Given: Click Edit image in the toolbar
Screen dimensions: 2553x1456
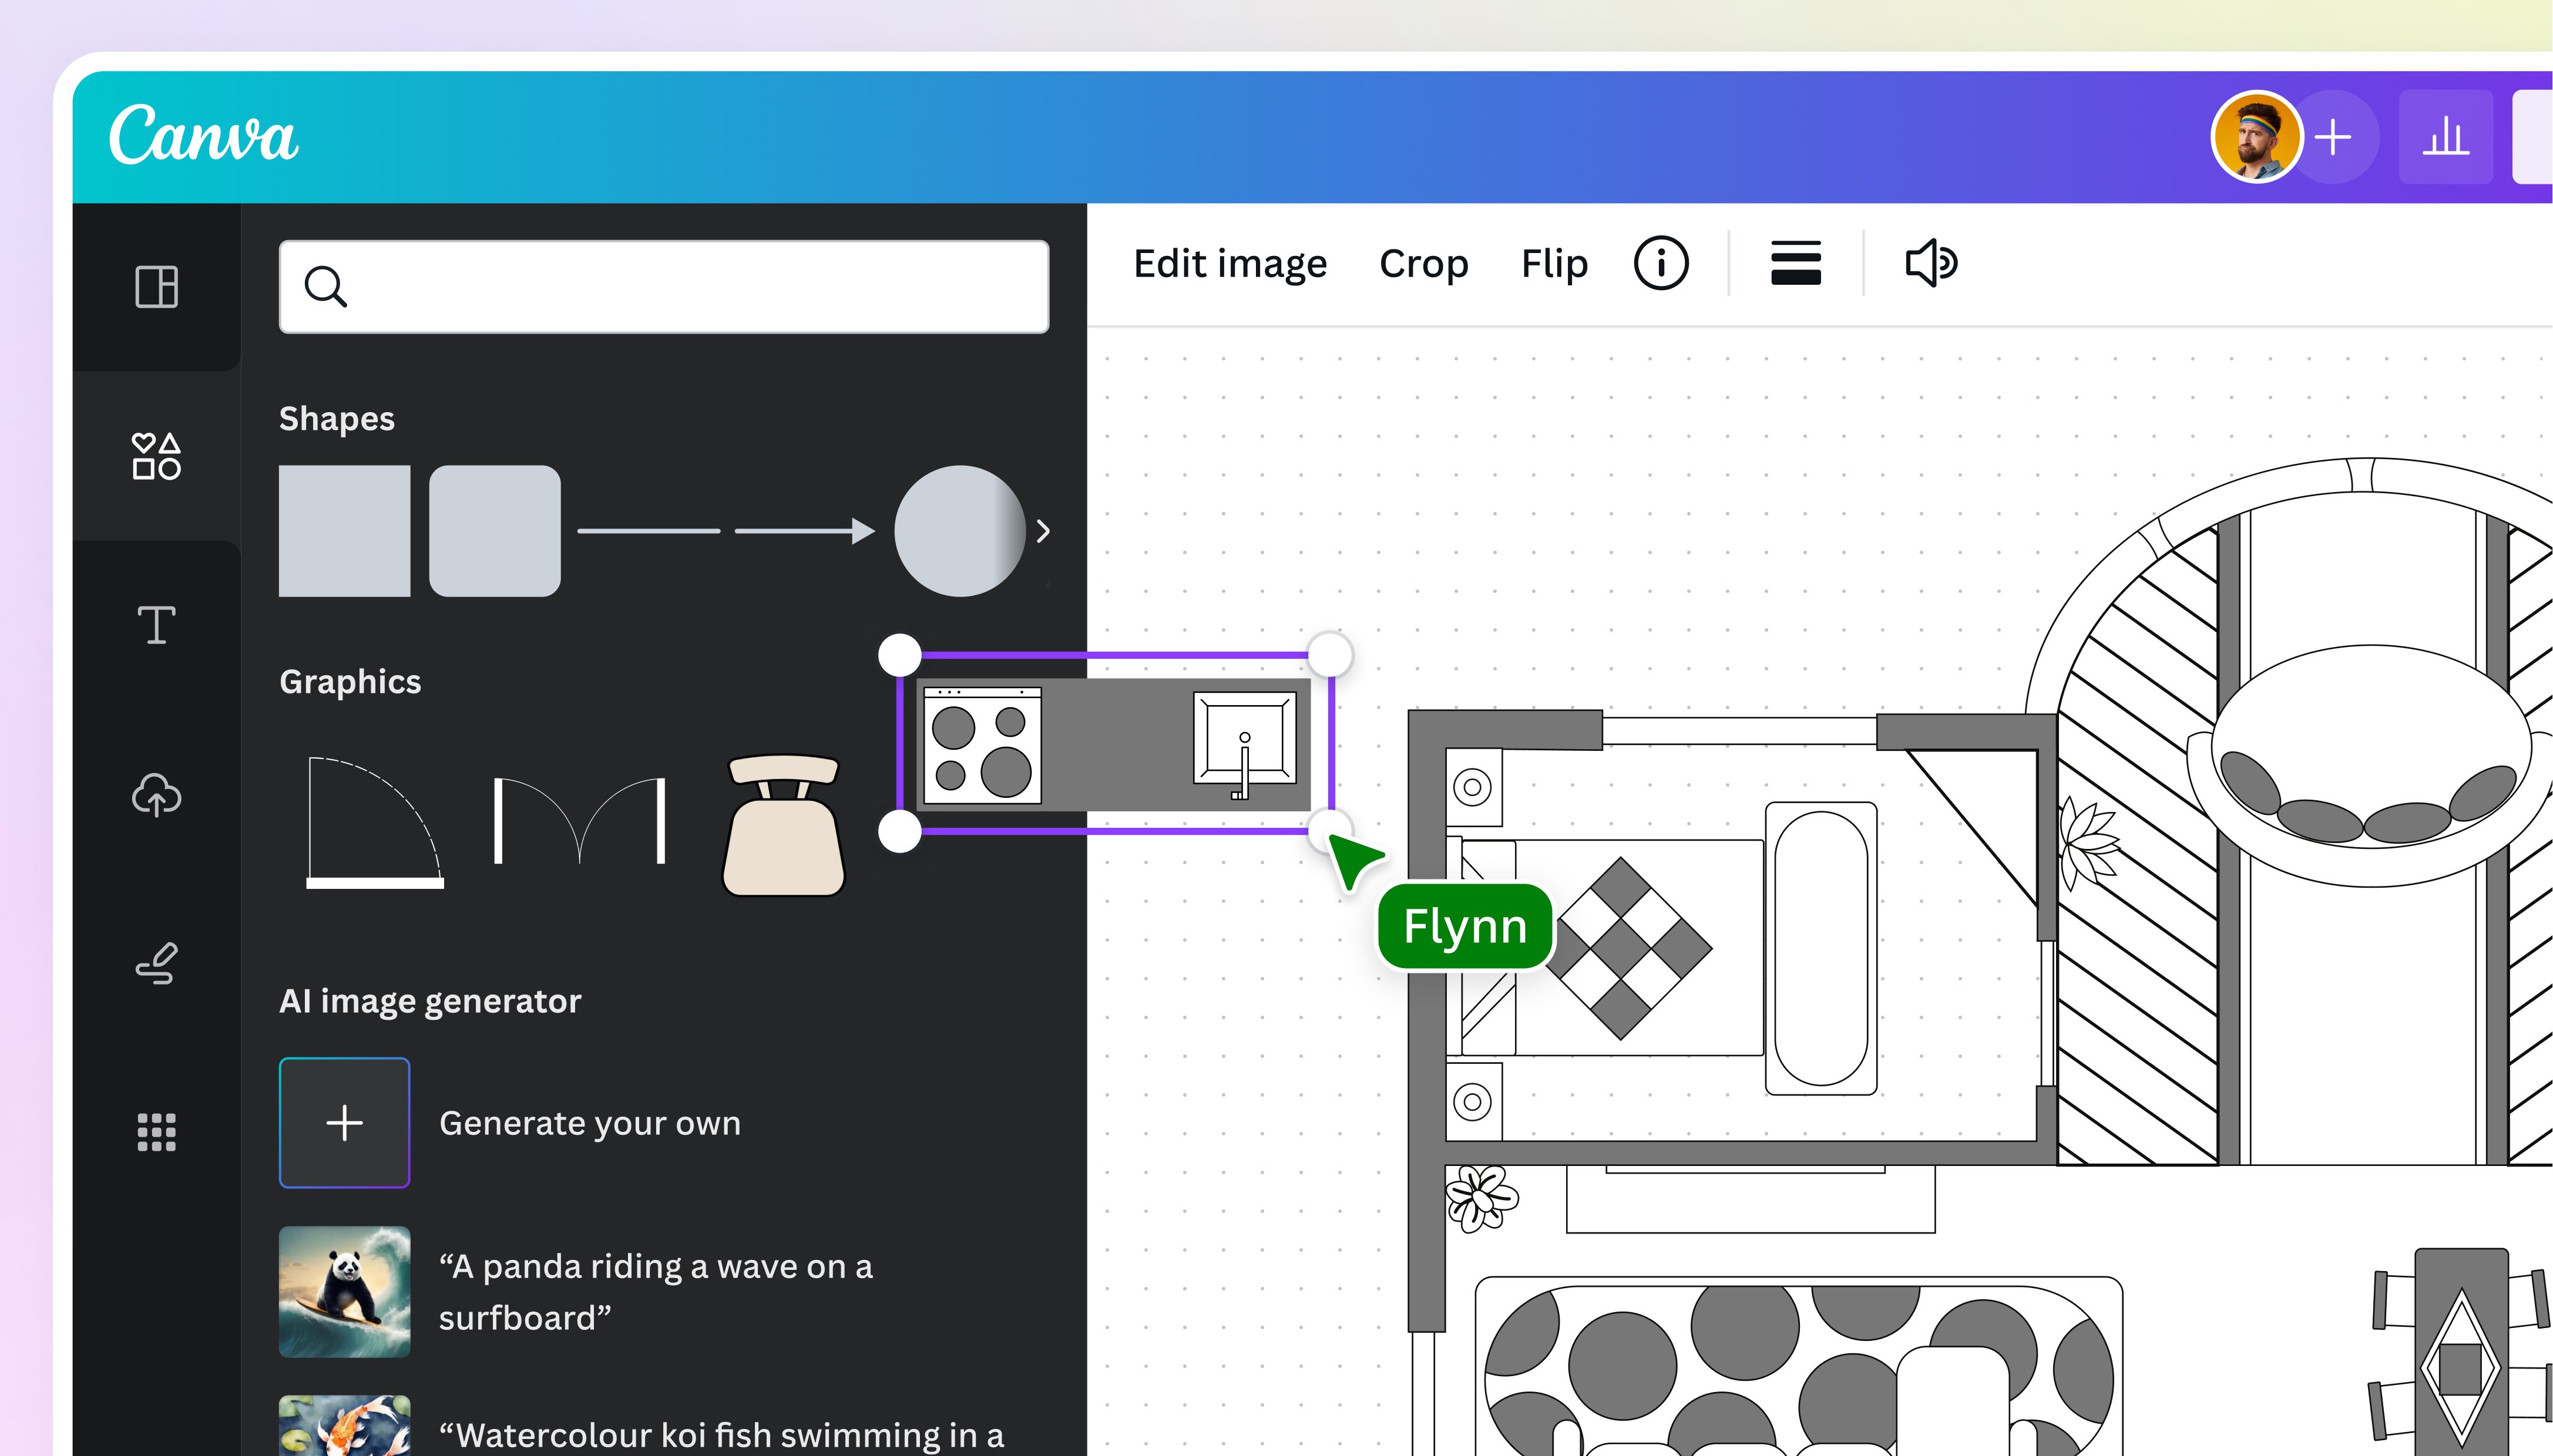Looking at the screenshot, I should (x=1231, y=263).
